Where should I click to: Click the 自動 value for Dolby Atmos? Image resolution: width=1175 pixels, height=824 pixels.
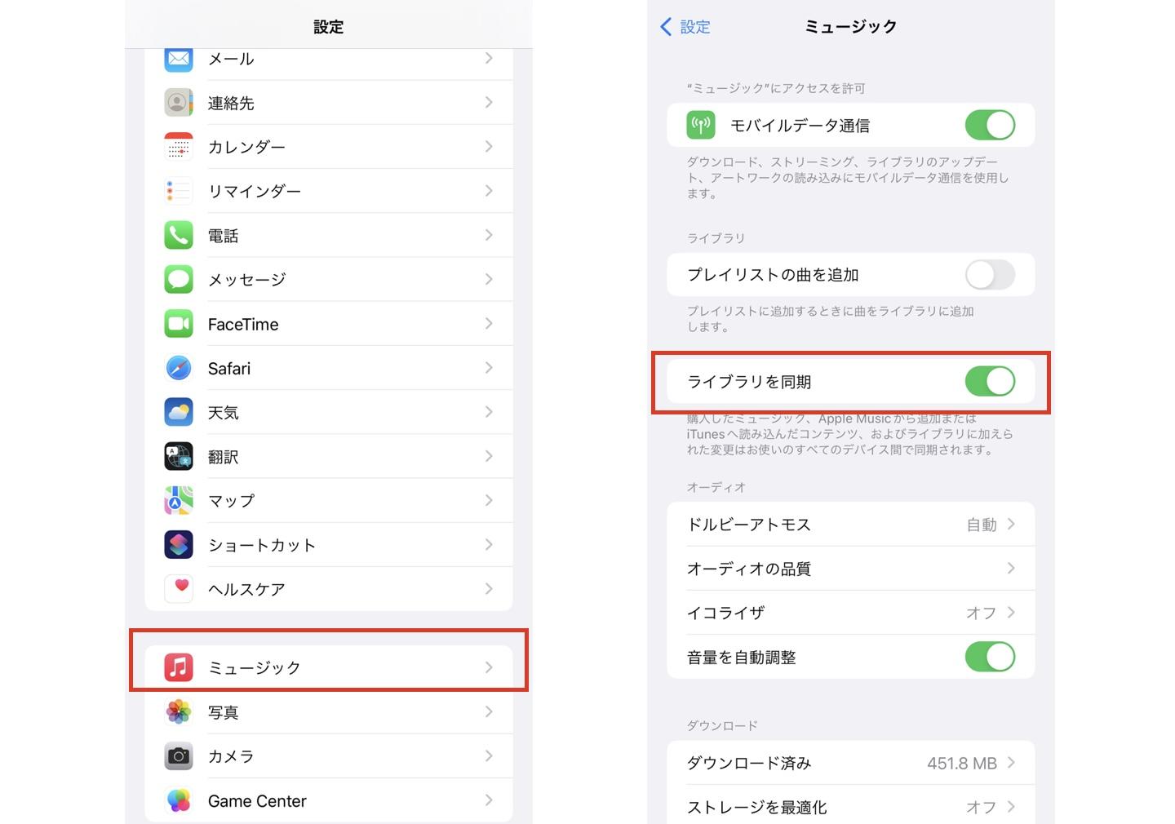pyautogui.click(x=982, y=524)
